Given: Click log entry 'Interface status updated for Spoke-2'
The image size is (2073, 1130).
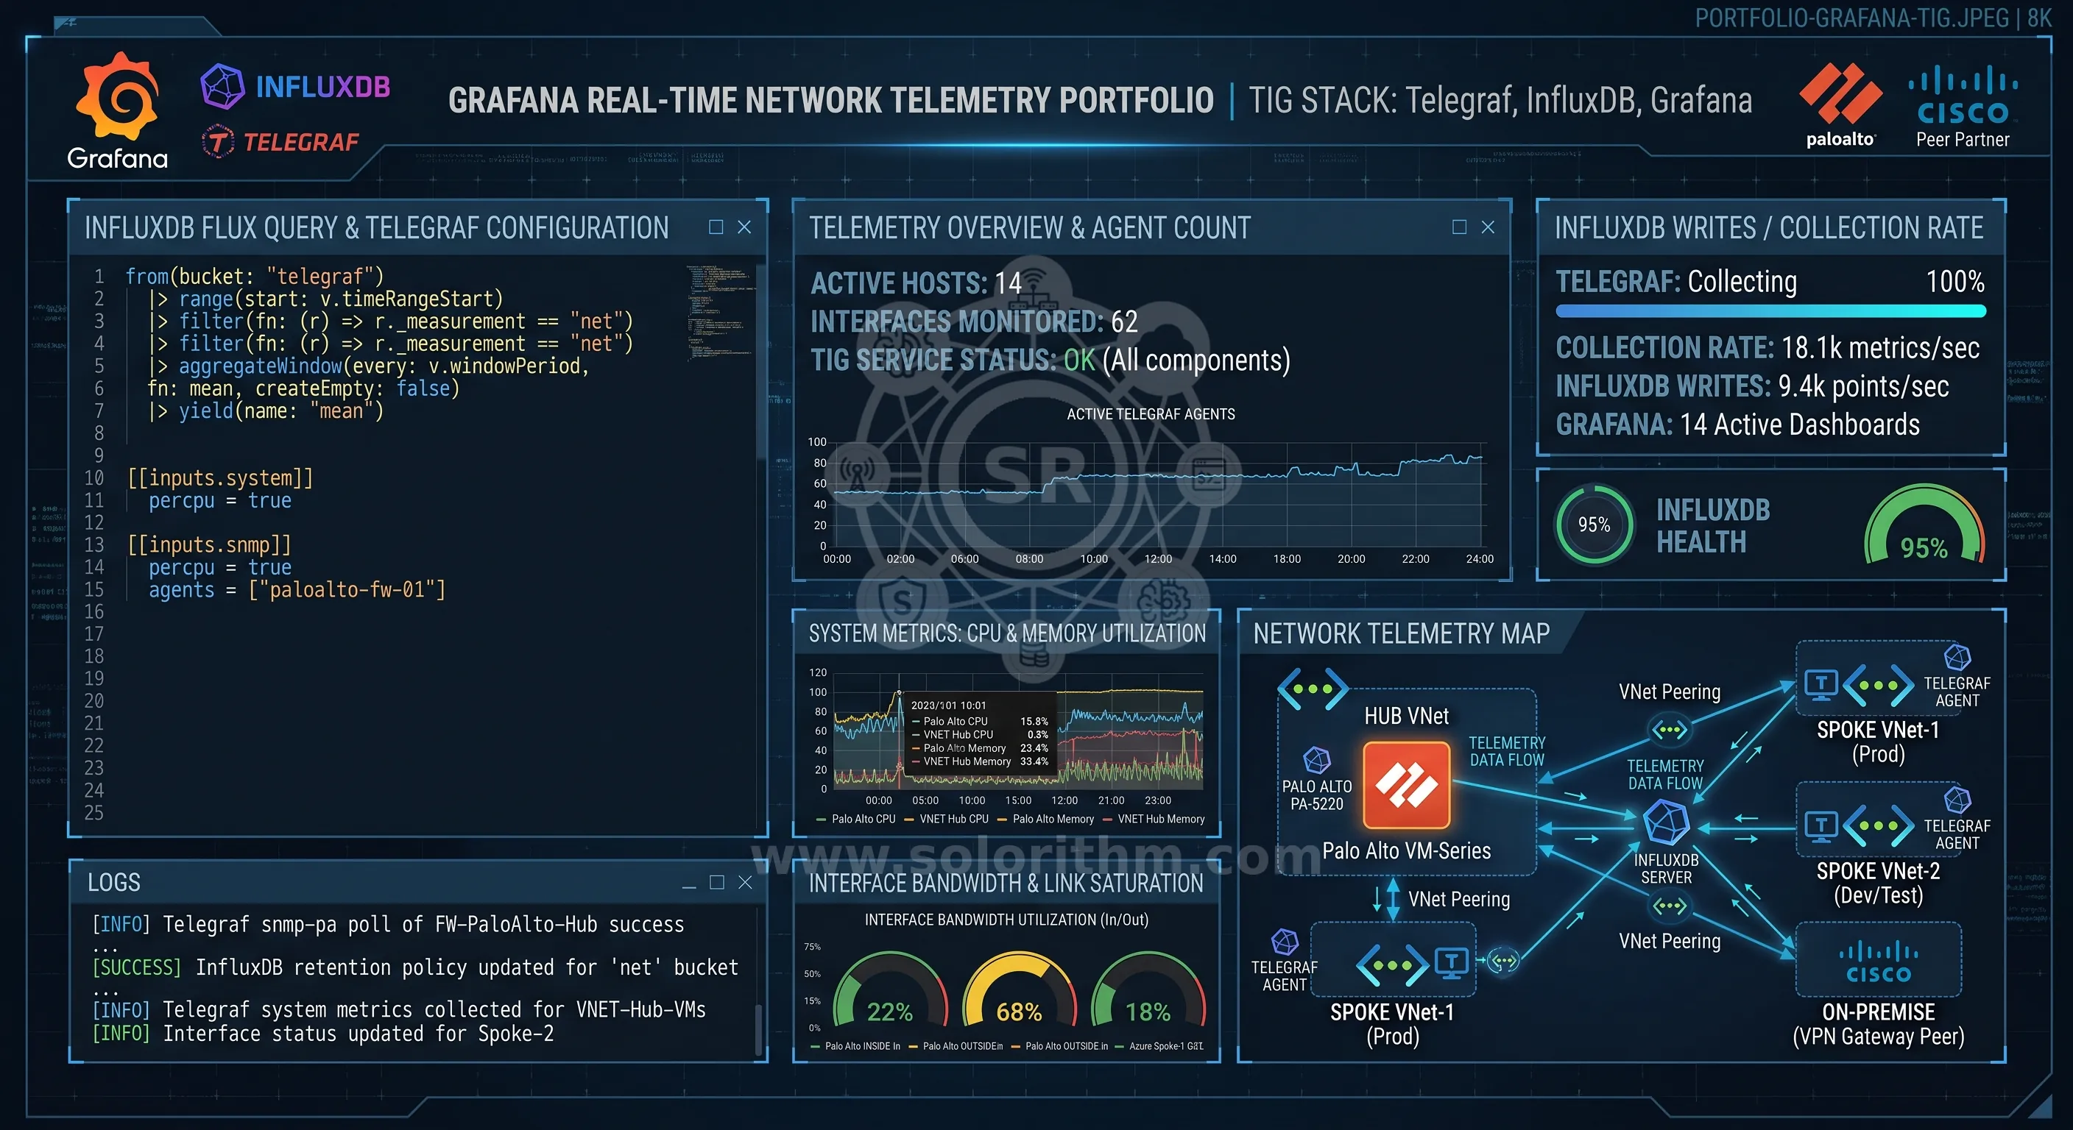Looking at the screenshot, I should coord(322,1033).
